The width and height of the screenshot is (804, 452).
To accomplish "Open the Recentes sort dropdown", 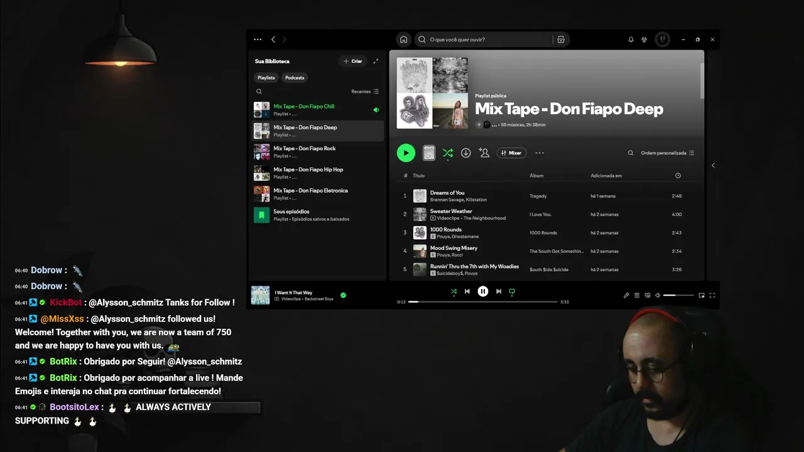I will coord(365,92).
